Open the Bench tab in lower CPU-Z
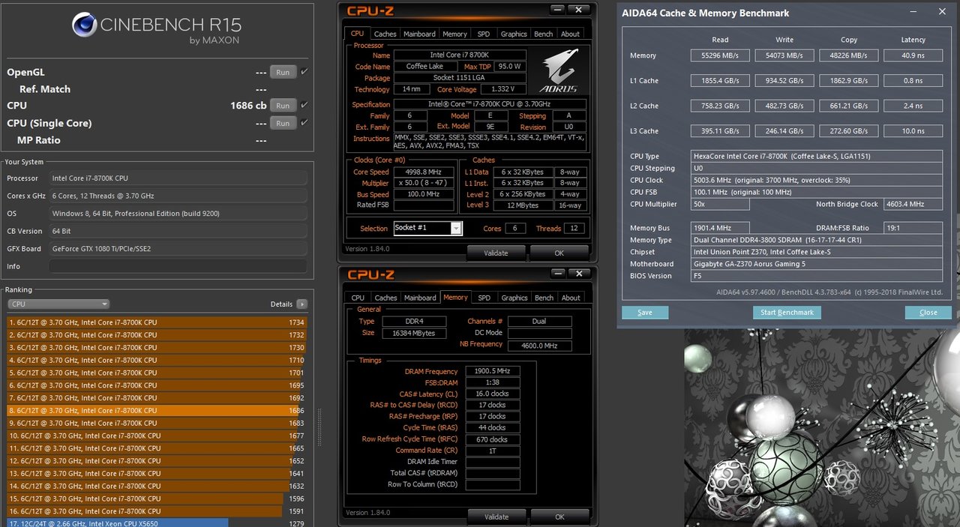Screen dimensions: 960x527 (x=544, y=298)
